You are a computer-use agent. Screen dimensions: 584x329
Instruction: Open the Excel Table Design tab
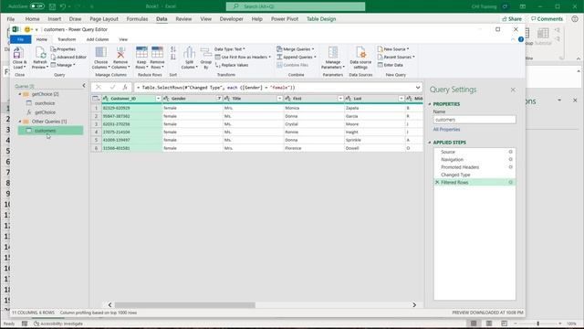tap(321, 18)
